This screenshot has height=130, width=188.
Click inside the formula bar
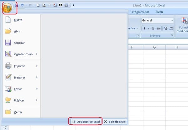(x=158, y=42)
